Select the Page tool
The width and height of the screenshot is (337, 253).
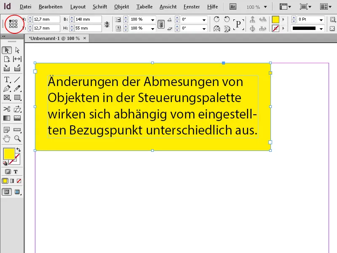coord(7,59)
